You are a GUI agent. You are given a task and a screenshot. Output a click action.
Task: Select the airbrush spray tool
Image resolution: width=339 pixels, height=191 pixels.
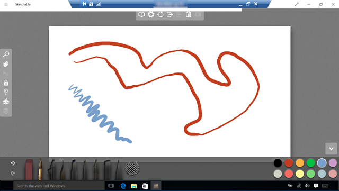pyautogui.click(x=52, y=170)
